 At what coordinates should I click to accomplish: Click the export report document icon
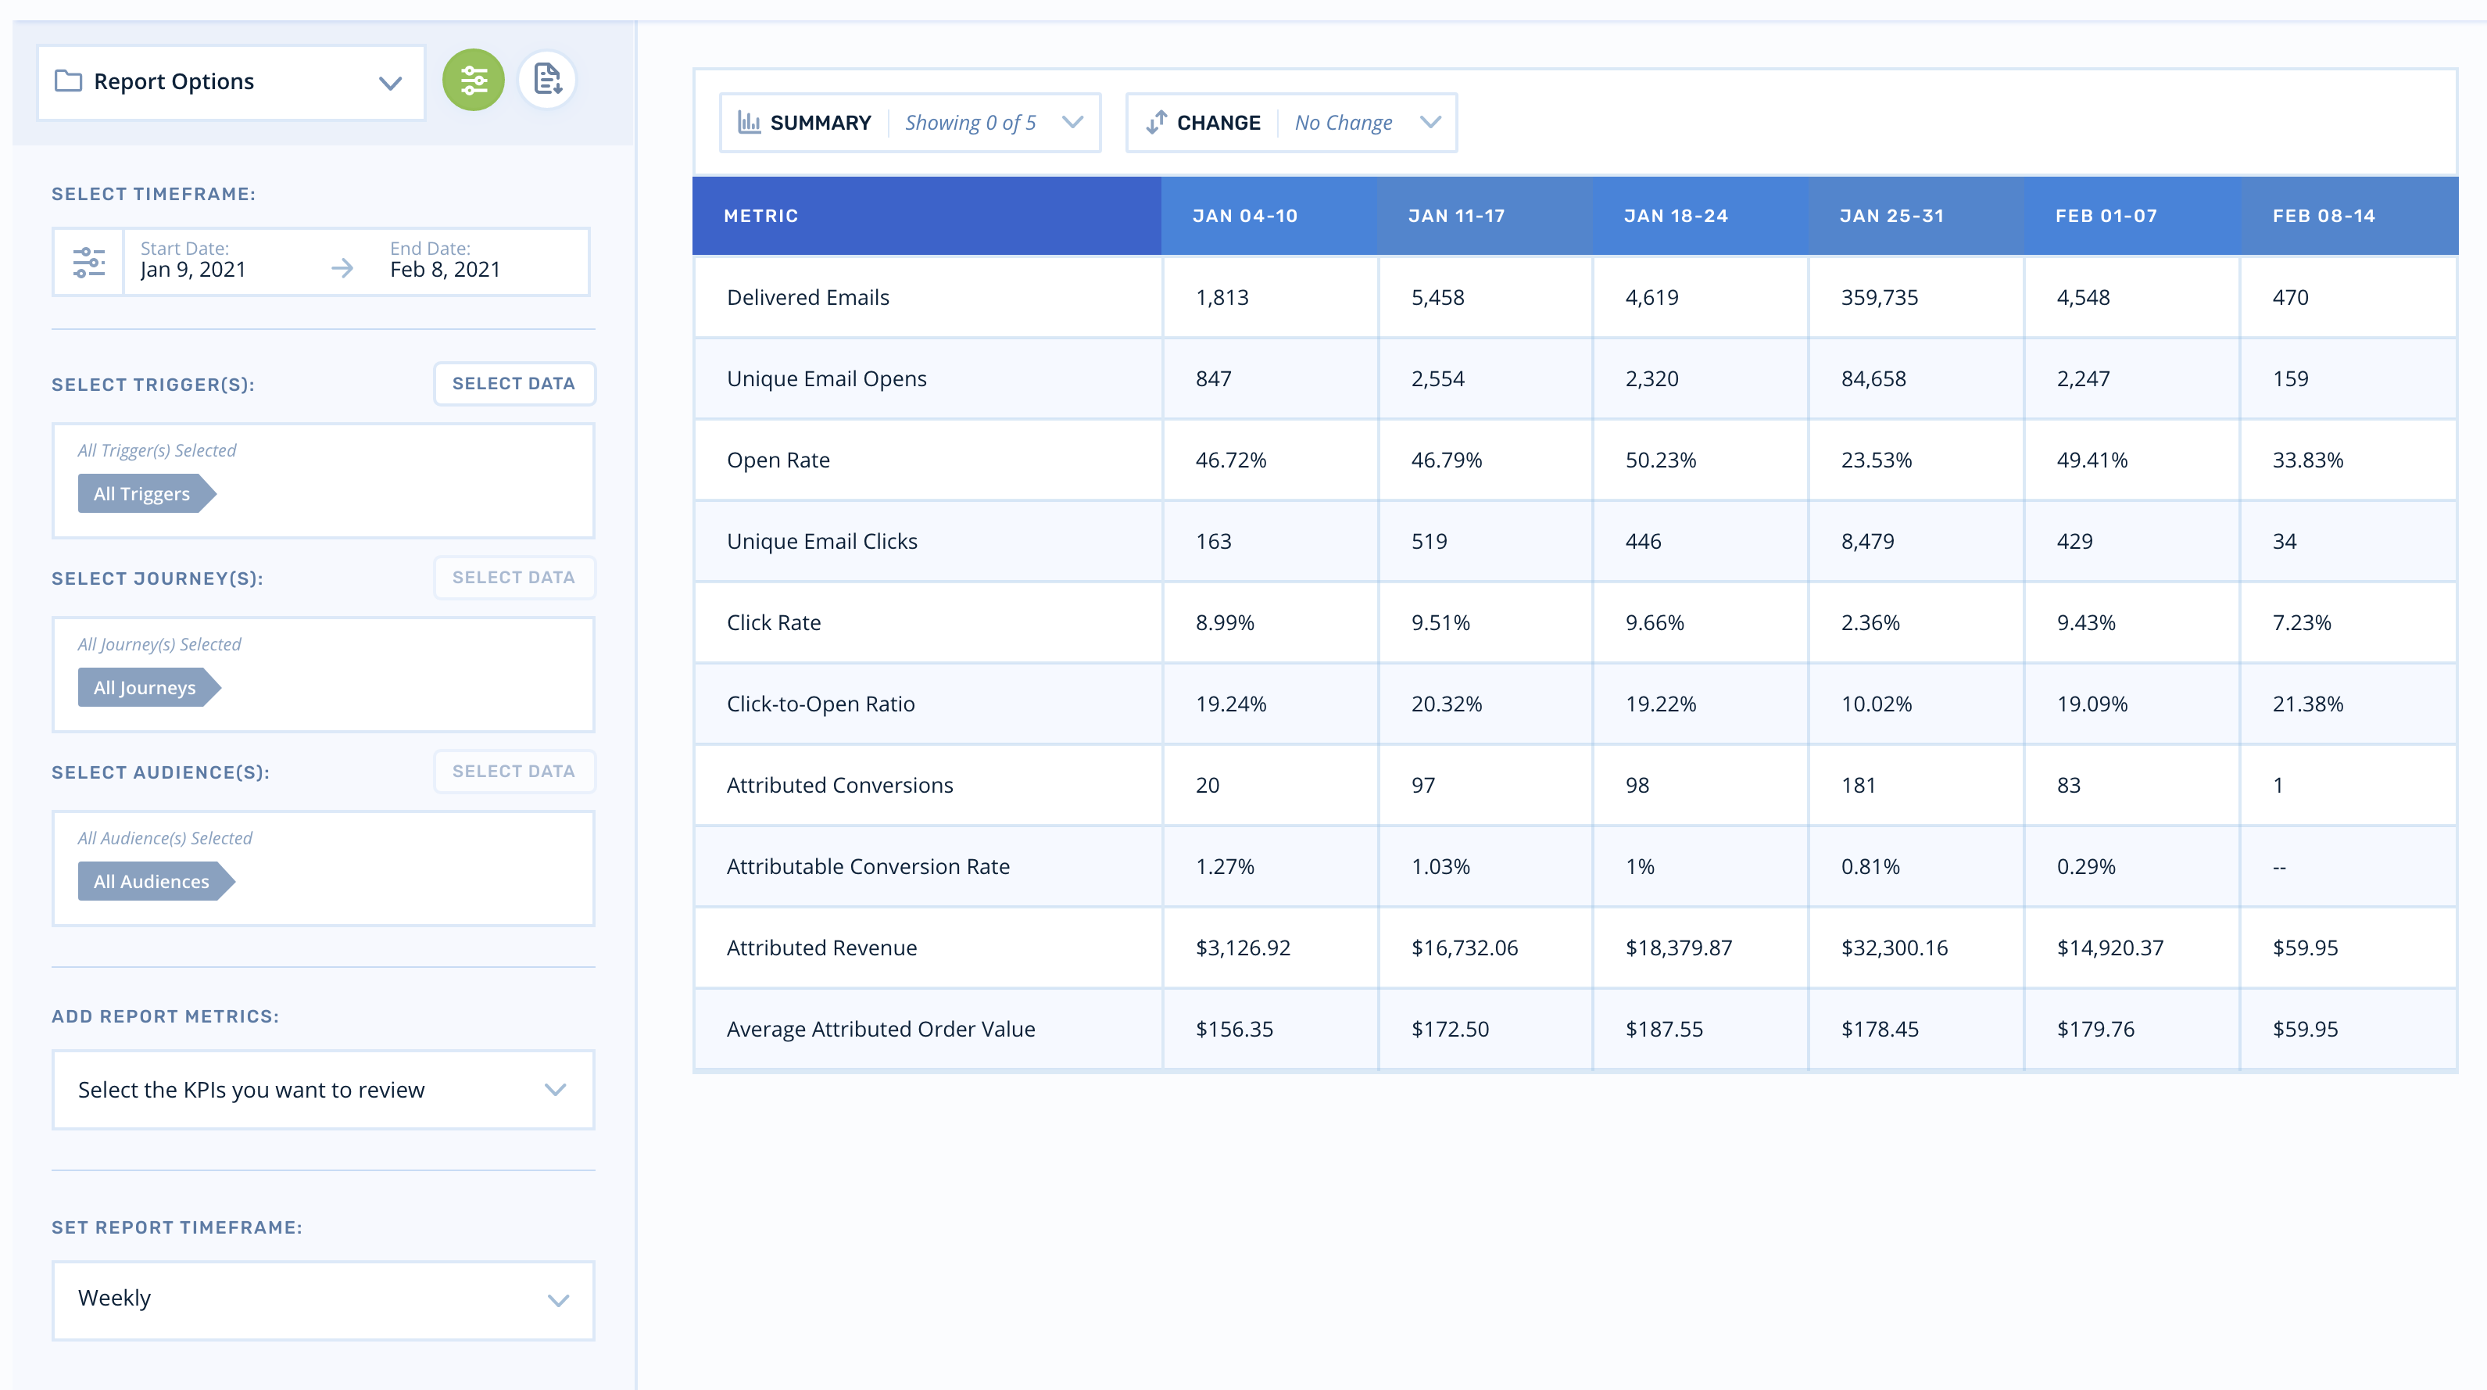tap(547, 81)
